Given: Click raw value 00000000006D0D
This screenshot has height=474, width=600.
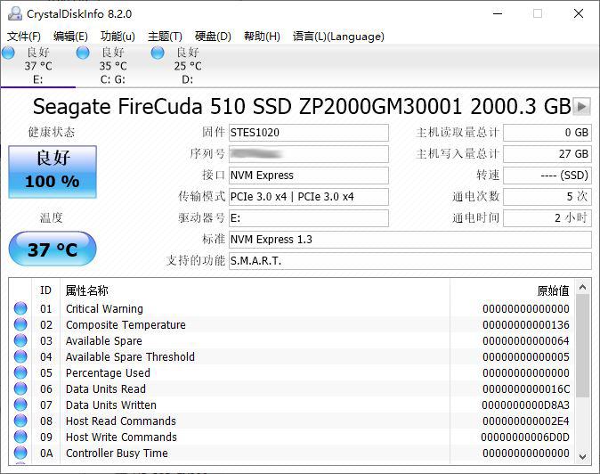Looking at the screenshot, I should (525, 437).
